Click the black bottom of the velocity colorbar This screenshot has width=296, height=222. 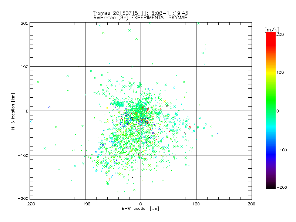[271, 186]
